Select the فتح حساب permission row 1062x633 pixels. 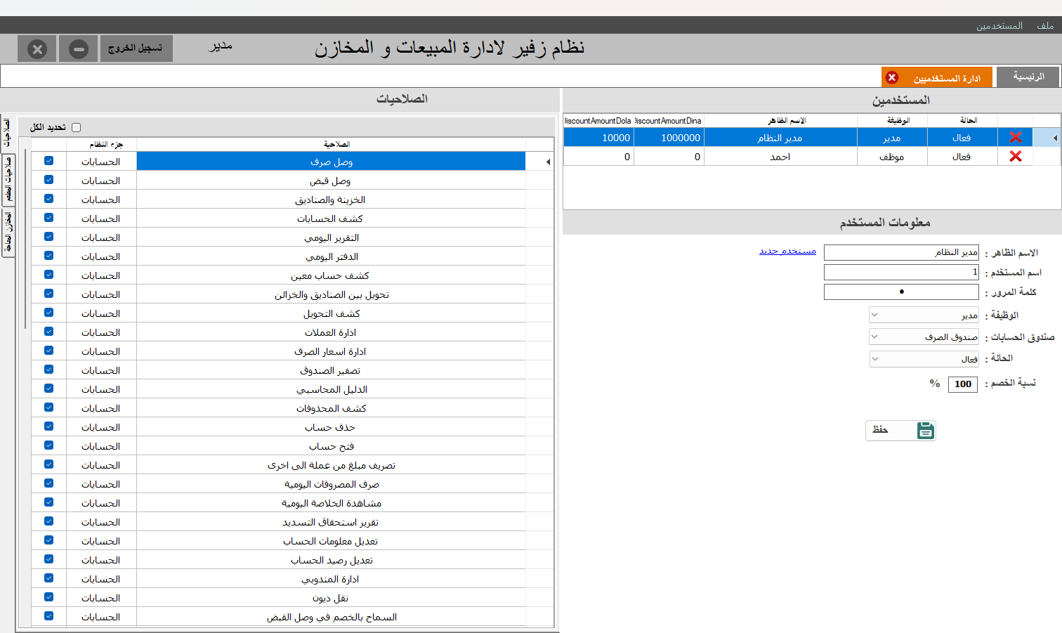point(331,446)
